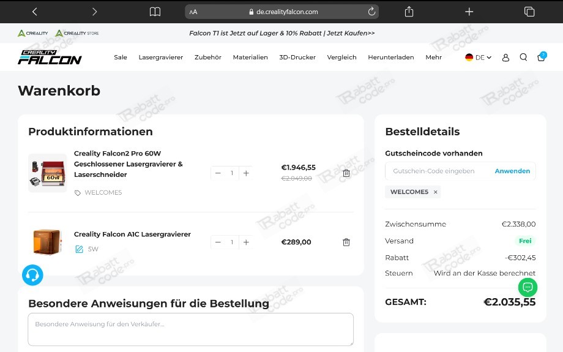Increase quantity of the Falcon2 Pro 60W
Screen dimensions: 563x352
246,173
